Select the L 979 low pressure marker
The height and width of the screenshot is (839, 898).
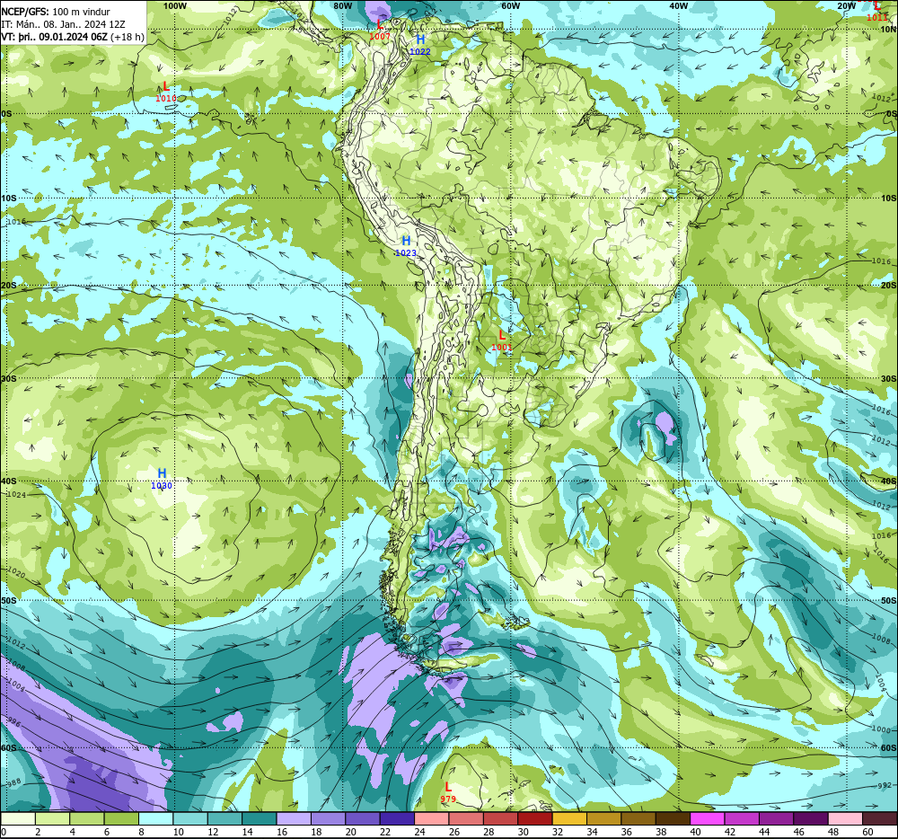point(448,792)
